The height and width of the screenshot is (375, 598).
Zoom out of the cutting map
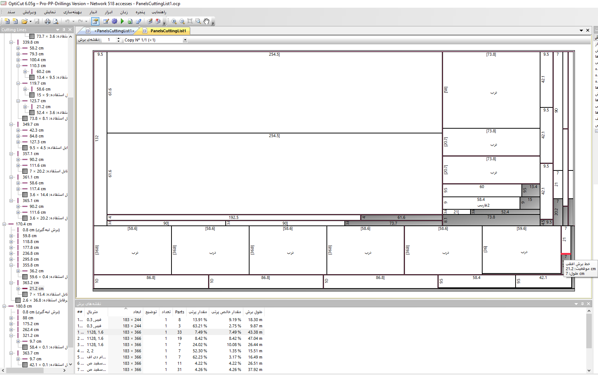click(182, 21)
